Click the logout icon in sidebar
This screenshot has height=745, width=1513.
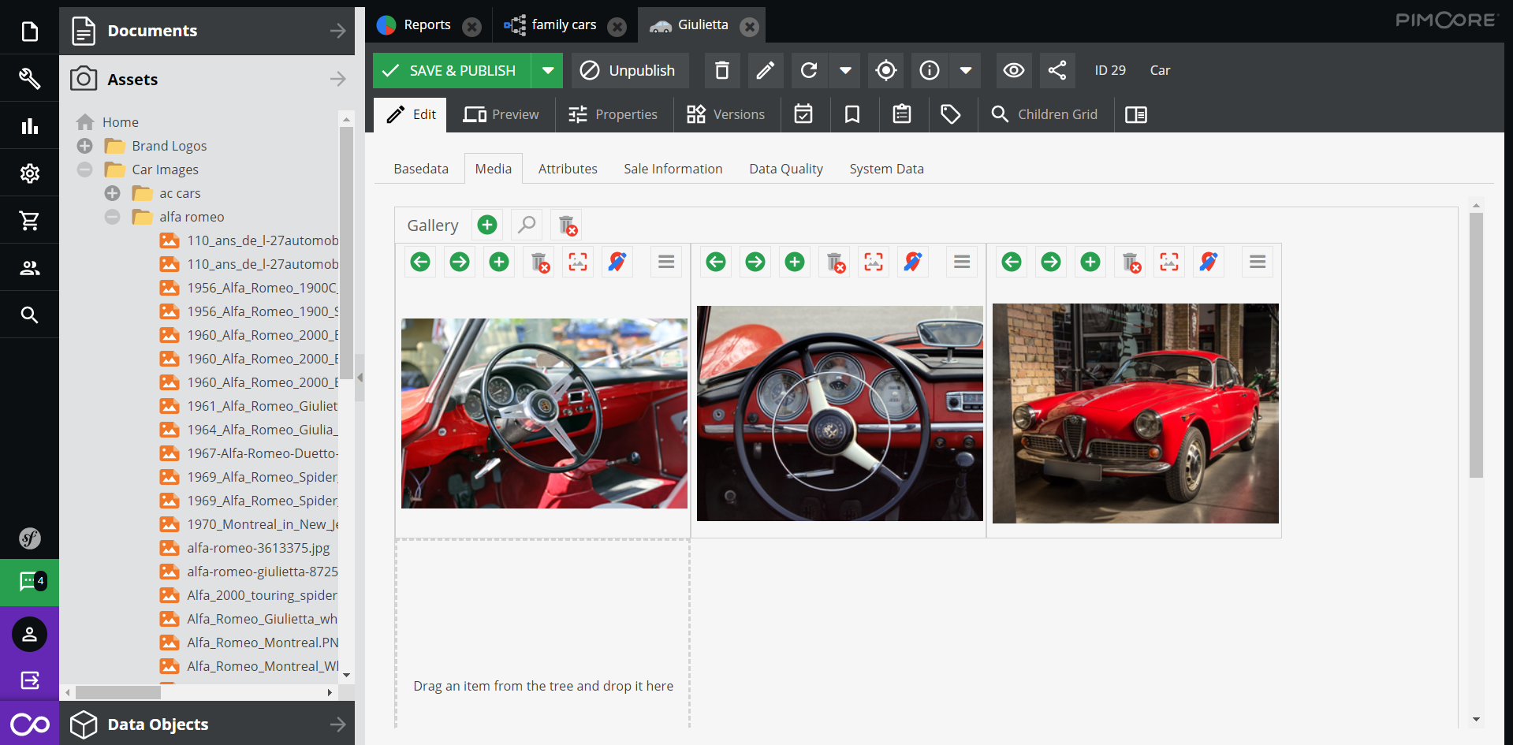[x=29, y=680]
